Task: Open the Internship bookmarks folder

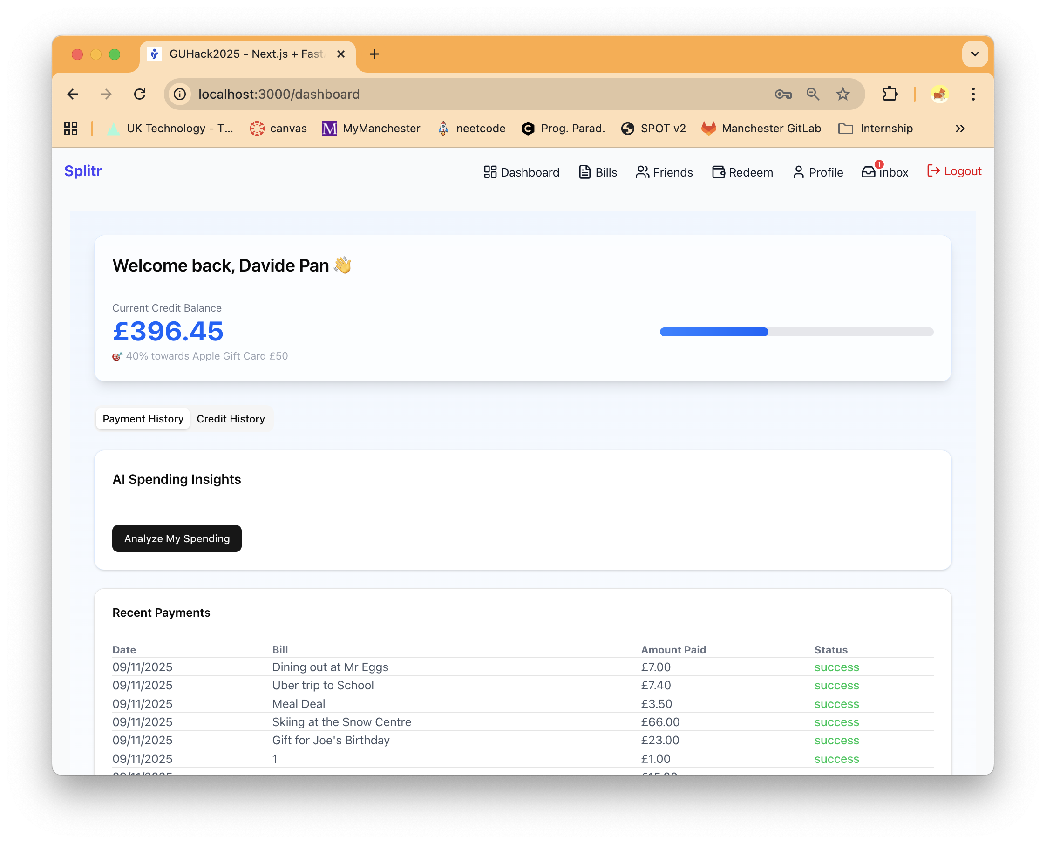Action: tap(876, 129)
